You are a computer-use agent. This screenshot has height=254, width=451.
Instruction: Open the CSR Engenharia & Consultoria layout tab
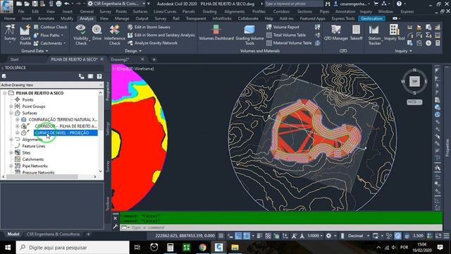[x=53, y=234]
